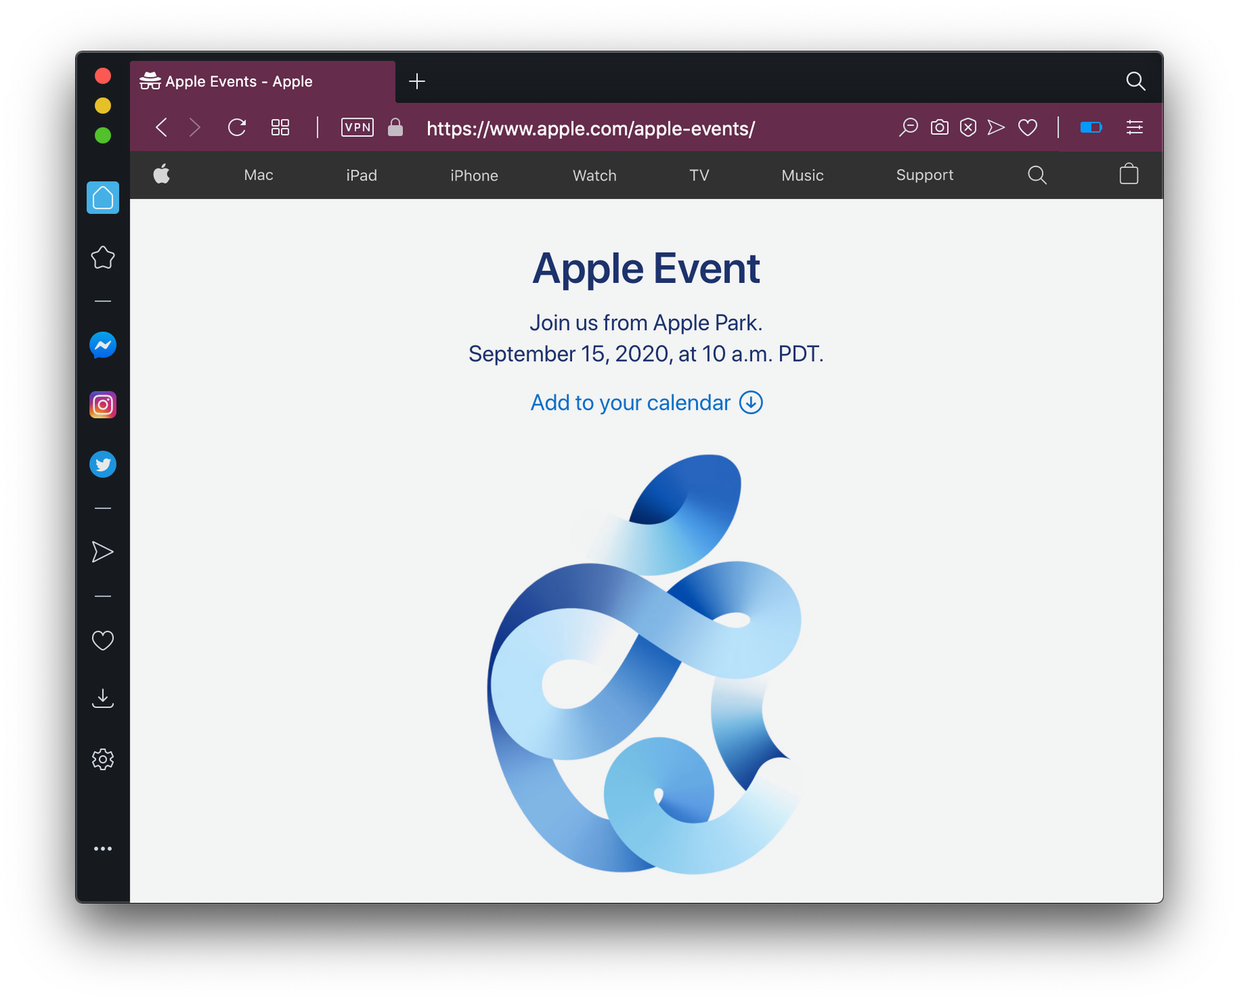Select iPhone in Apple navigation
This screenshot has width=1239, height=1003.
(474, 176)
